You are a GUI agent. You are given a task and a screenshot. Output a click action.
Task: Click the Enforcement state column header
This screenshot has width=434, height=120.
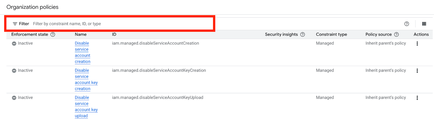click(30, 35)
